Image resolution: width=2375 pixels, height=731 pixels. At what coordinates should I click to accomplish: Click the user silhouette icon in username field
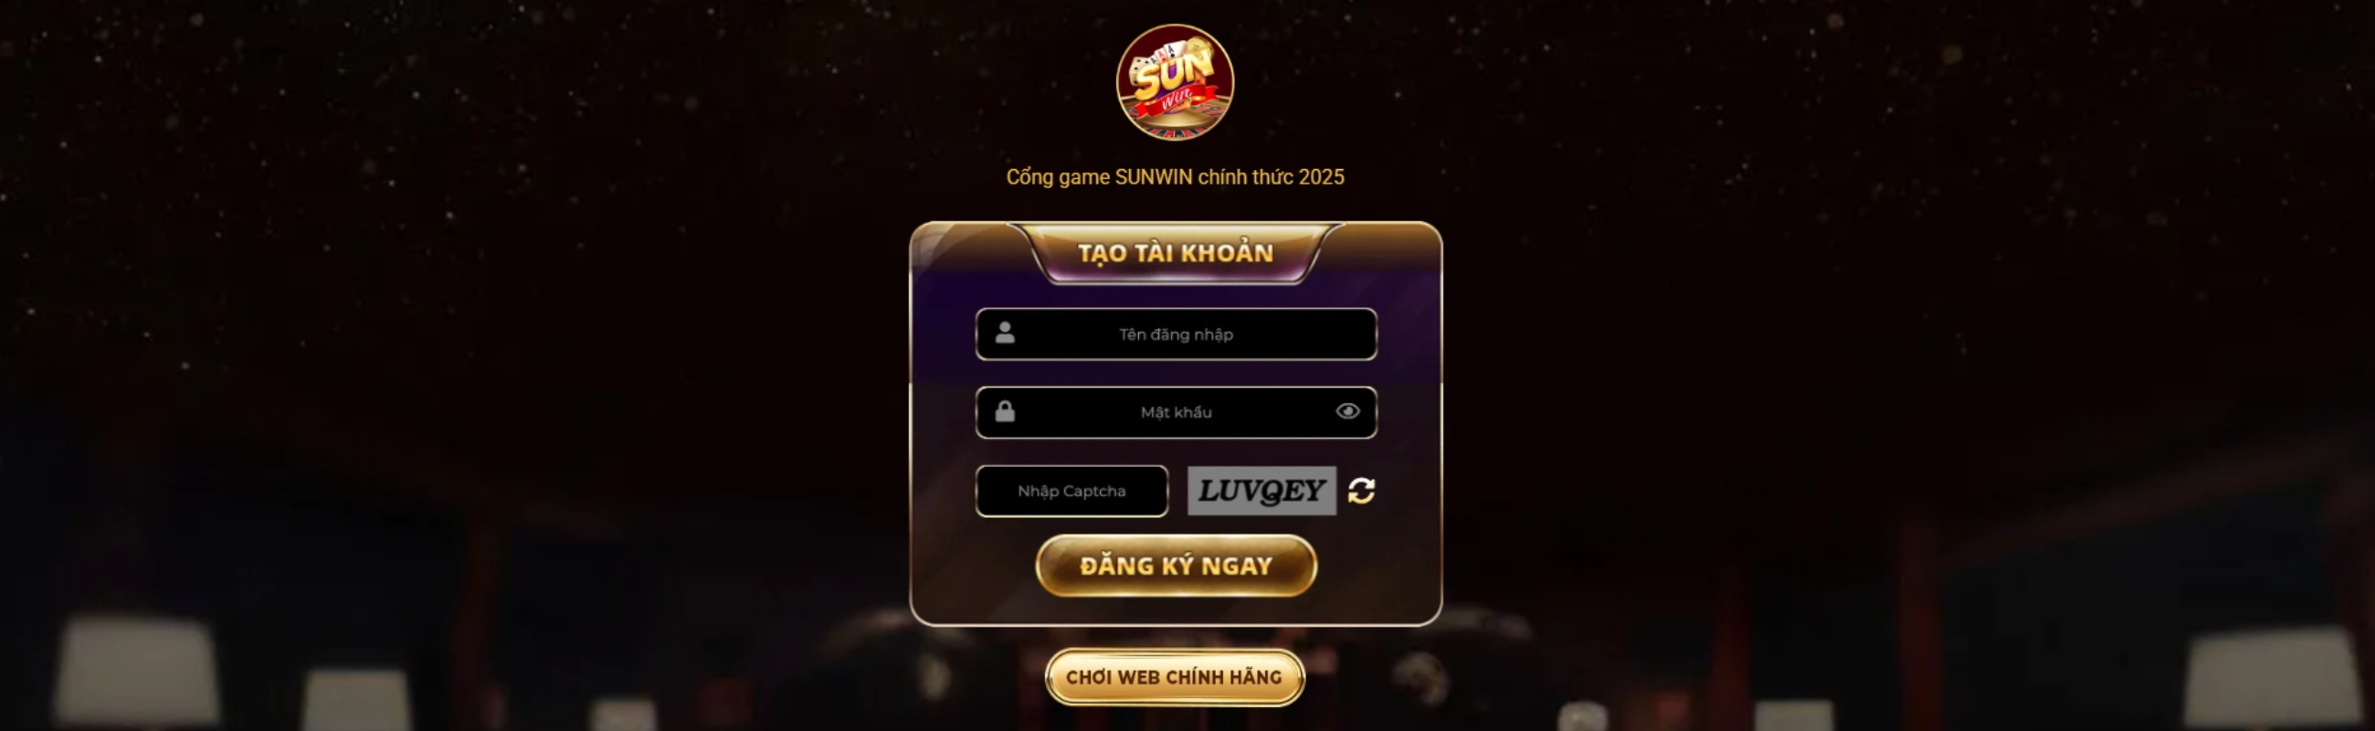(x=1005, y=333)
